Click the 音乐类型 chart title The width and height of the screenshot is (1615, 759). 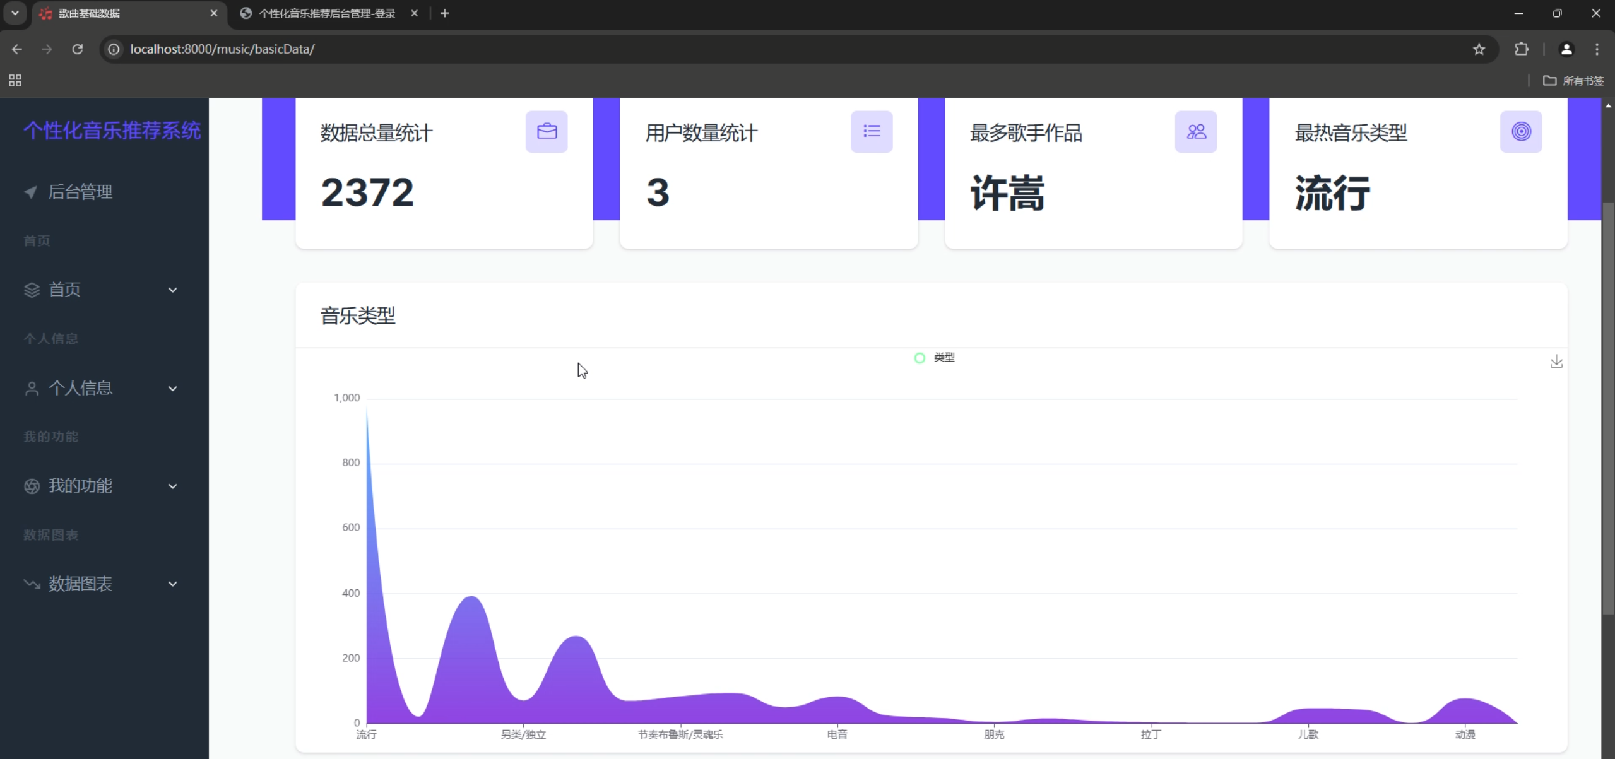pos(358,315)
